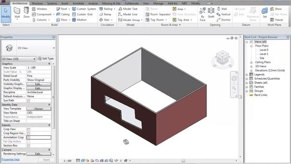The image size is (291, 164).
Task: Open the 3D View type selector dropdown
Action: pos(54,48)
